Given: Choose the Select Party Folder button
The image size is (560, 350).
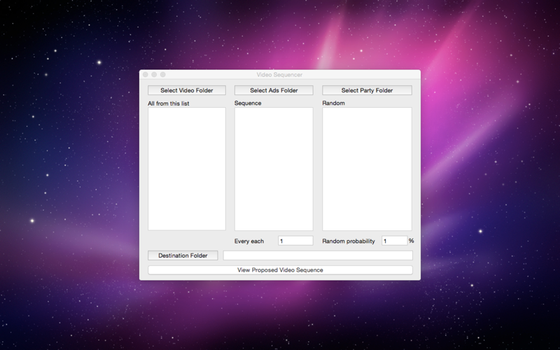Looking at the screenshot, I should (x=367, y=90).
